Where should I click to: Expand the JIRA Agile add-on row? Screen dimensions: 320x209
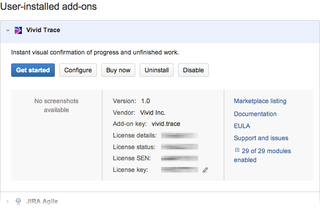tap(8, 202)
